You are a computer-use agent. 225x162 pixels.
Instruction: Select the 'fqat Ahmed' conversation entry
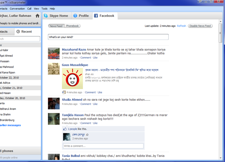click(21, 56)
